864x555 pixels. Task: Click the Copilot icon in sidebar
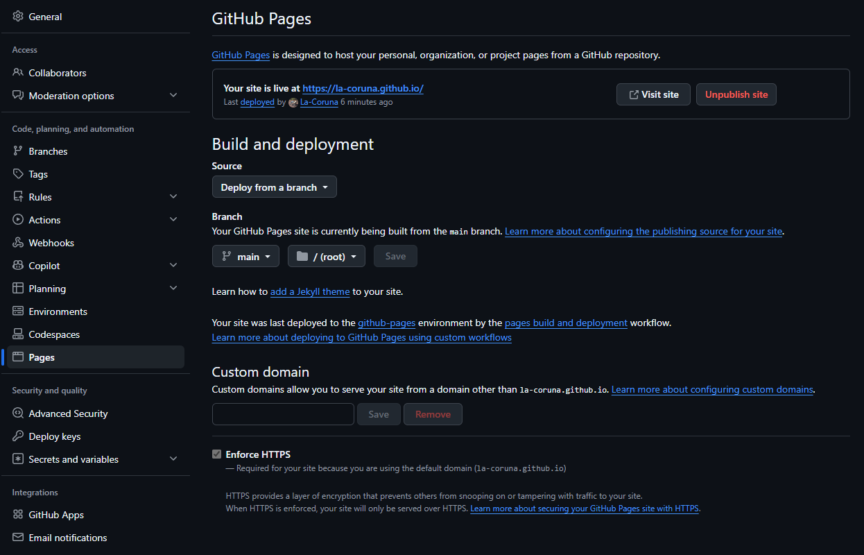(x=18, y=266)
